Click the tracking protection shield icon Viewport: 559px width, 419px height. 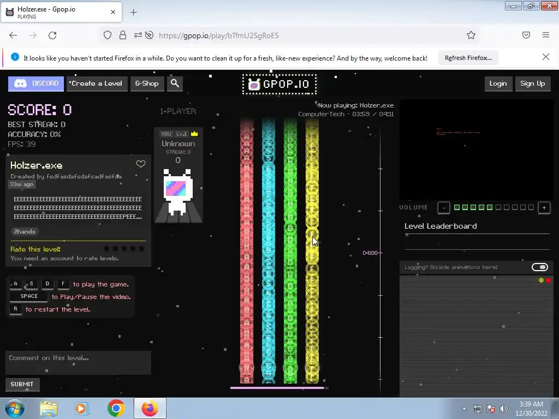[x=108, y=35]
